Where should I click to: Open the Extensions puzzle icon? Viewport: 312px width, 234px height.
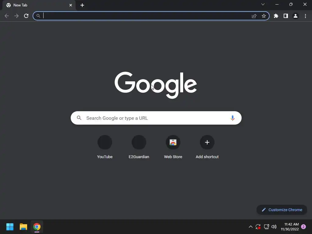pyautogui.click(x=276, y=16)
